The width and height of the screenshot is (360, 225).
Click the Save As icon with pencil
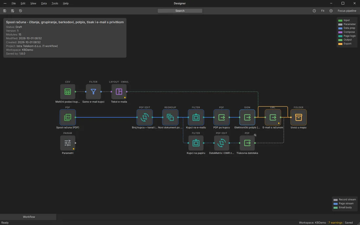coord(13,11)
